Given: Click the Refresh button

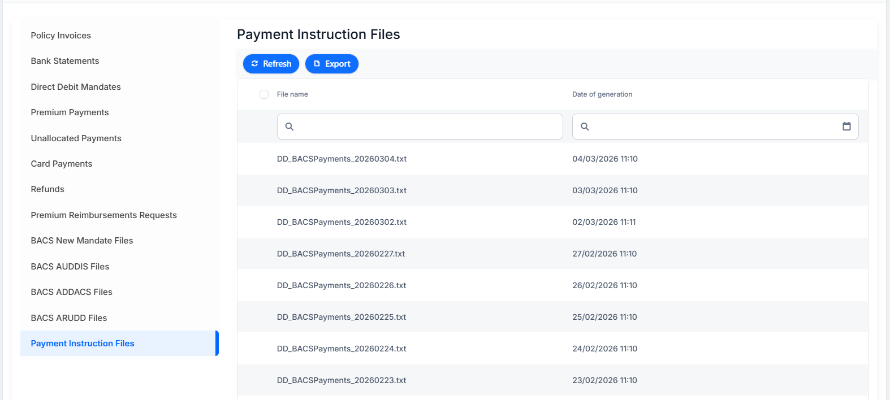Looking at the screenshot, I should (271, 64).
